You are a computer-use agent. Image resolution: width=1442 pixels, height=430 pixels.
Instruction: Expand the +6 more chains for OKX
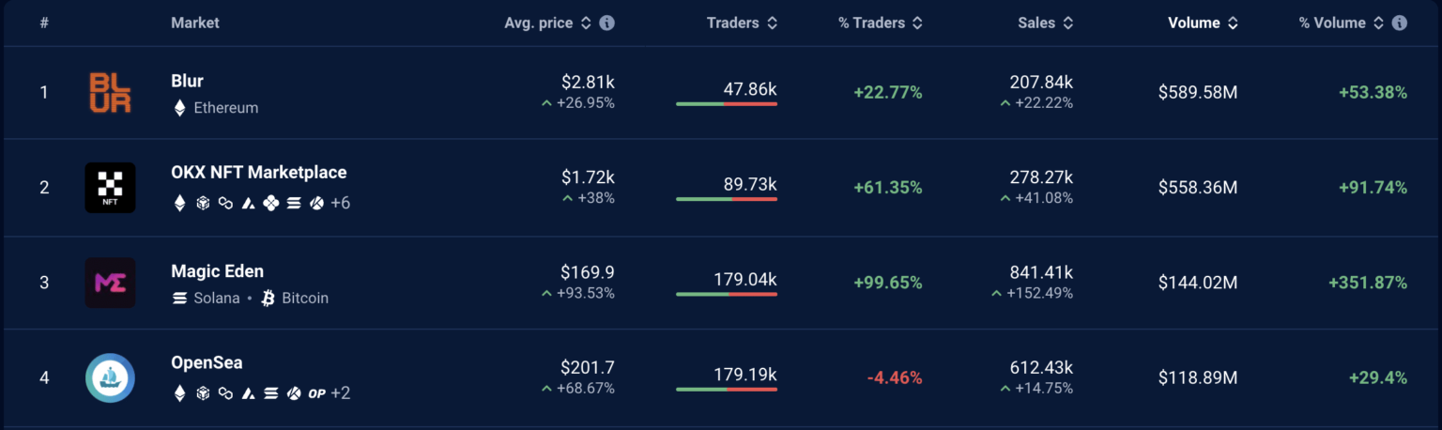pyautogui.click(x=340, y=203)
